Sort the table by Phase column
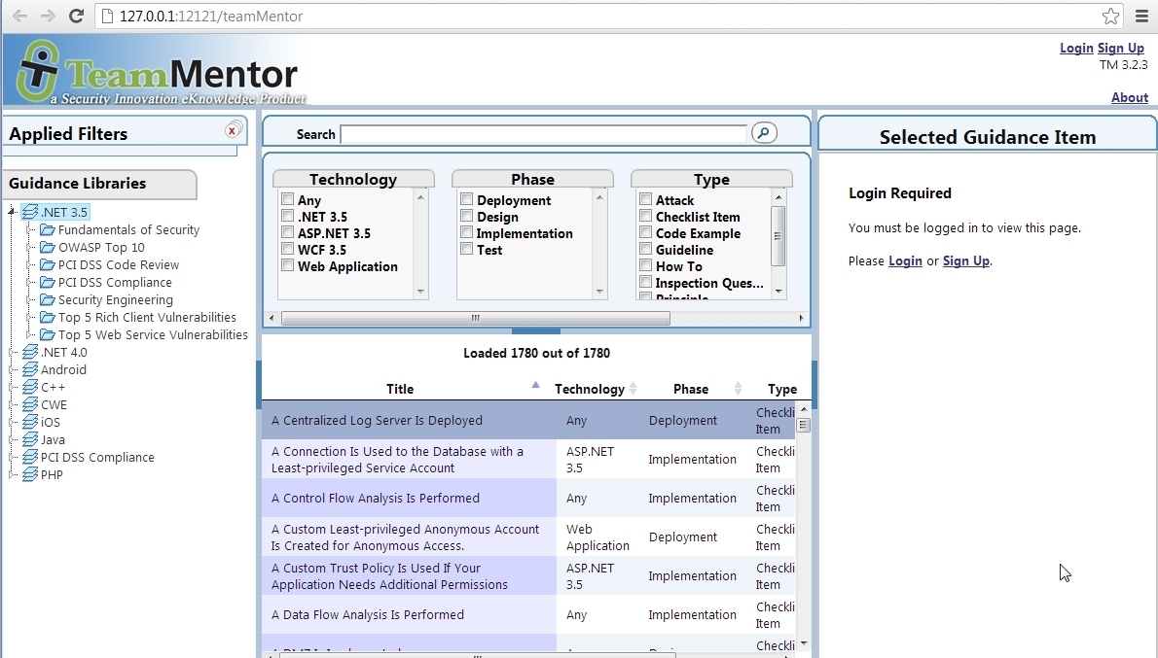The height and width of the screenshot is (658, 1158). [x=691, y=389]
